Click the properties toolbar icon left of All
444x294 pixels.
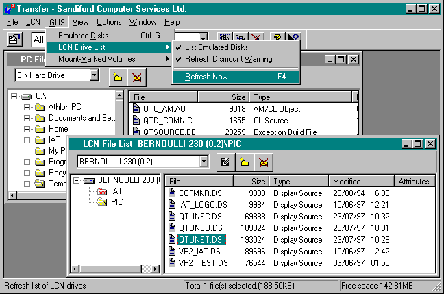[x=14, y=39]
